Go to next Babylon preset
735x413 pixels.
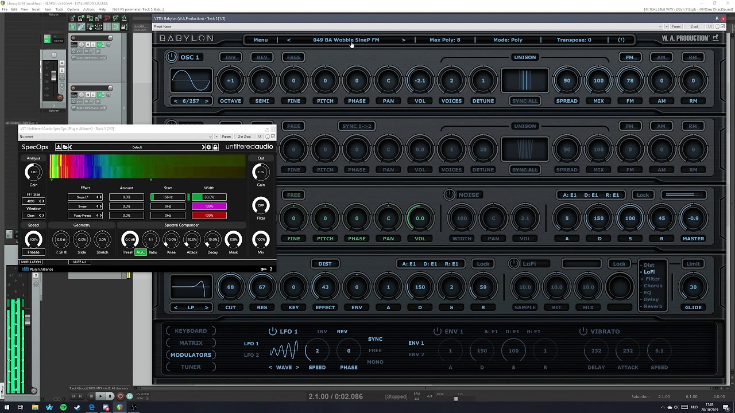403,40
